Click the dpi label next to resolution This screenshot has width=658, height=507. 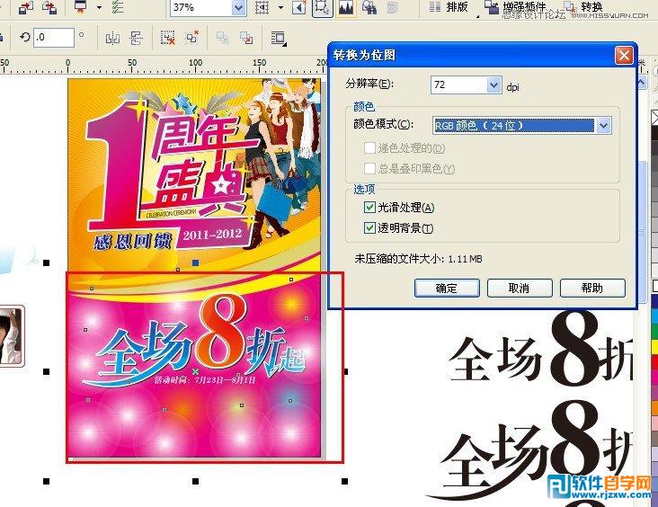[512, 87]
